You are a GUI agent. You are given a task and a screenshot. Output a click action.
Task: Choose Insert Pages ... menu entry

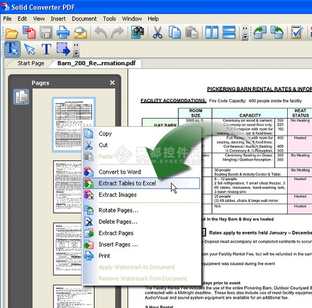(x=141, y=244)
